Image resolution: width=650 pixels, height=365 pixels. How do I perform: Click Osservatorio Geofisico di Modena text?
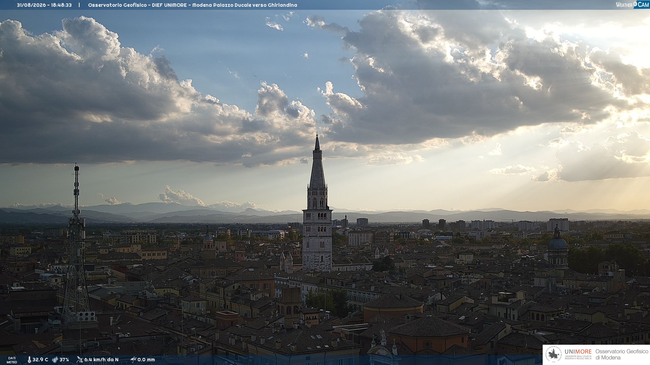pos(622,355)
